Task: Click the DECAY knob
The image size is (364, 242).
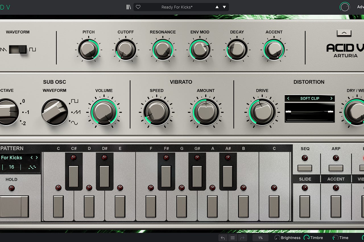Action: point(237,50)
